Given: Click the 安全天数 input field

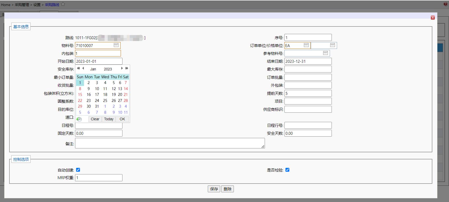Looking at the screenshot, I should pyautogui.click(x=308, y=133).
